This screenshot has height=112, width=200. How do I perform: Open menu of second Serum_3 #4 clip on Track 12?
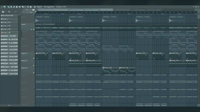[x=87, y=61]
